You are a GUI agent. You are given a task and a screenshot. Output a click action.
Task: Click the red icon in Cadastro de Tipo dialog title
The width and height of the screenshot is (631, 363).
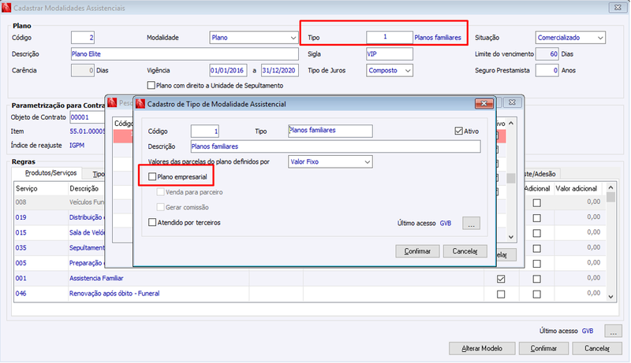pos(140,104)
